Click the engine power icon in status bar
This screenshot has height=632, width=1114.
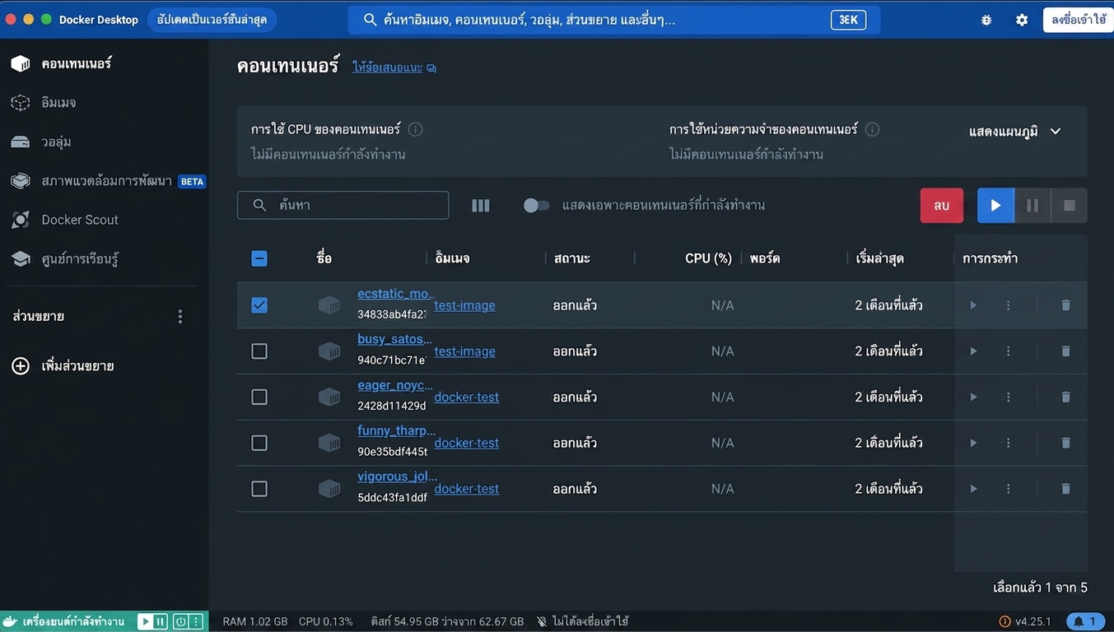pyautogui.click(x=180, y=621)
